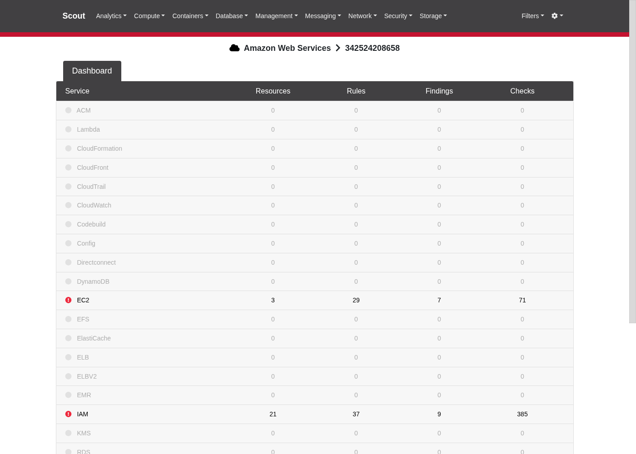Open the settings gear menu

click(557, 16)
